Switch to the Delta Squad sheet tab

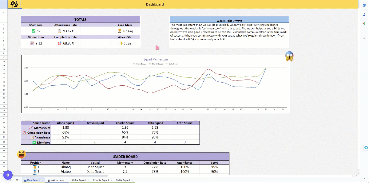tap(123, 180)
